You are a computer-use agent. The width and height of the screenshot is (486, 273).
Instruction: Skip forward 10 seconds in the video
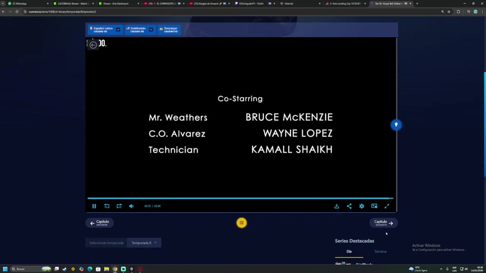tap(119, 206)
